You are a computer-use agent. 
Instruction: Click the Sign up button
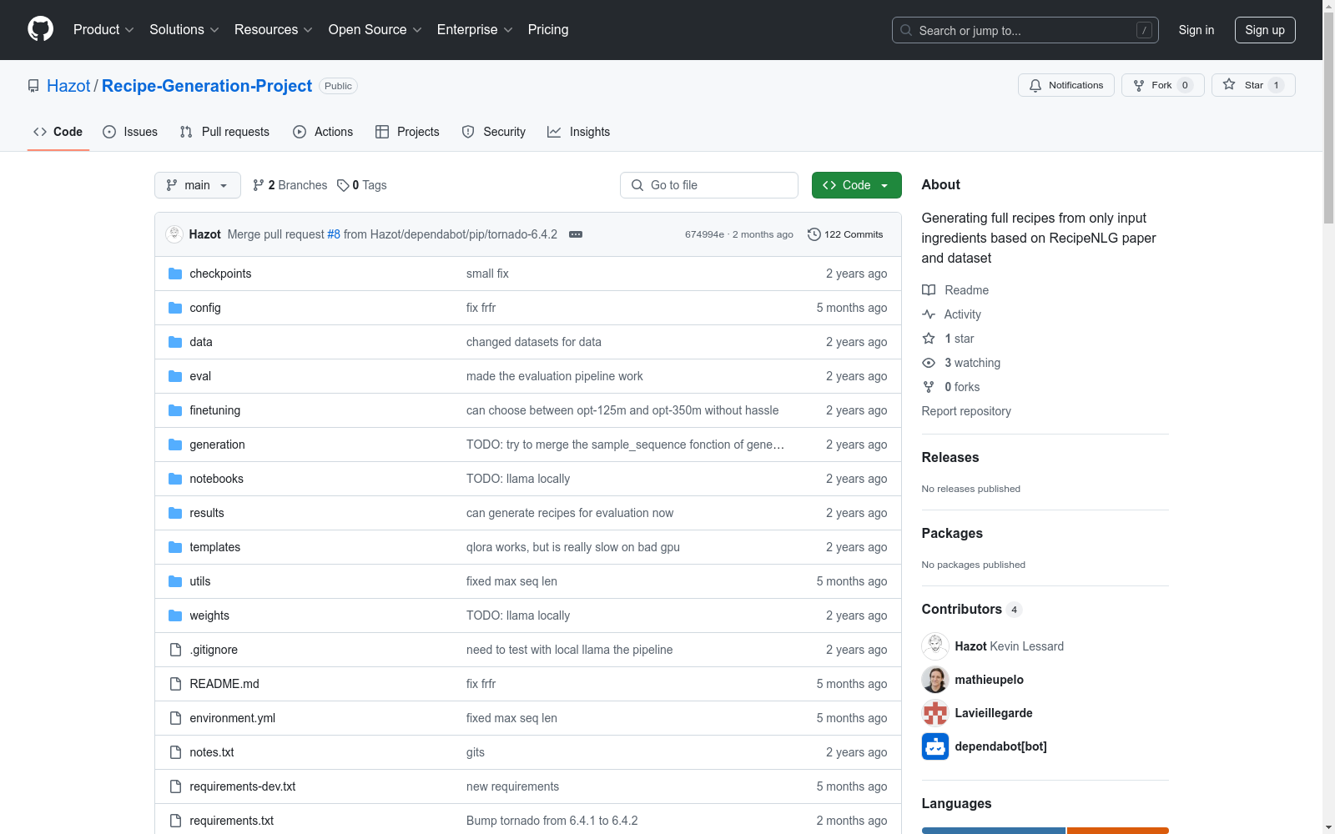[1265, 30]
